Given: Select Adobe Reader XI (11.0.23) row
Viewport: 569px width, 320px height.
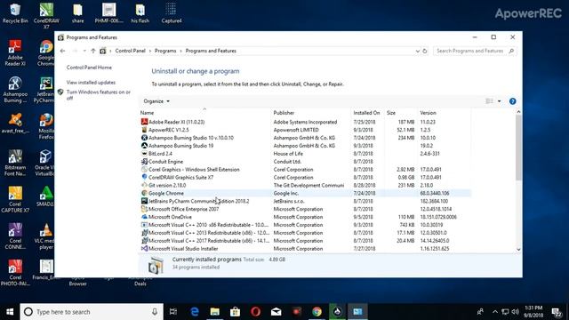Looking at the screenshot, I should [x=306, y=122].
